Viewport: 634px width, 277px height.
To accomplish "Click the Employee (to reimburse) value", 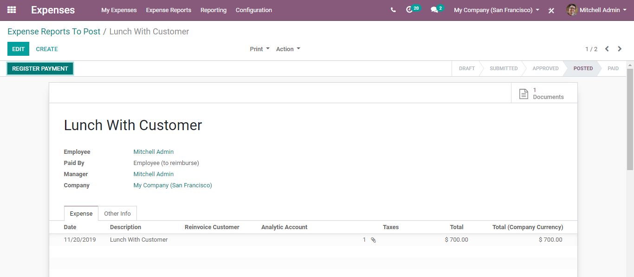I will point(166,163).
